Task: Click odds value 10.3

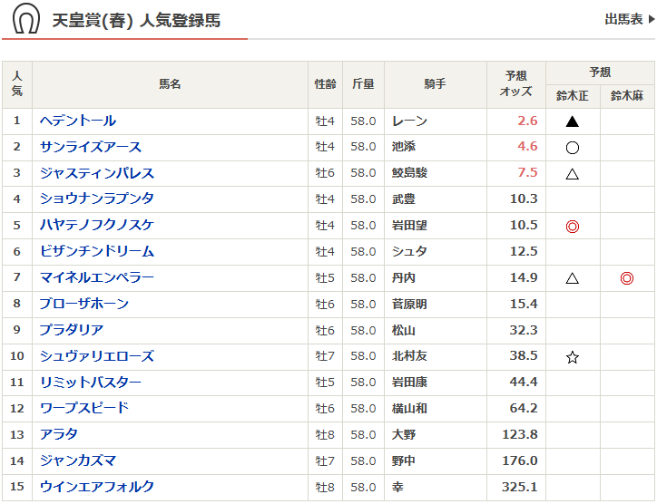Action: click(524, 199)
